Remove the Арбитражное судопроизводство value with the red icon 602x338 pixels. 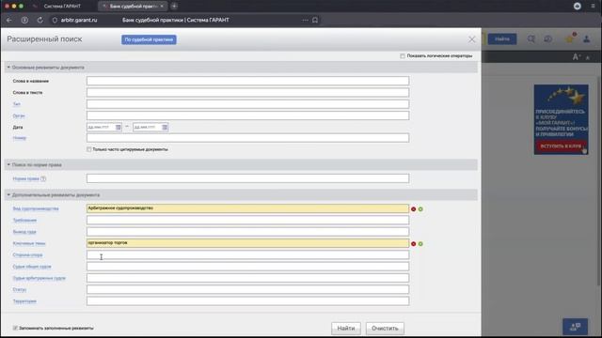pos(414,208)
